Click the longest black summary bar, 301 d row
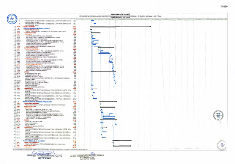The image size is (235, 164). tap(121, 26)
